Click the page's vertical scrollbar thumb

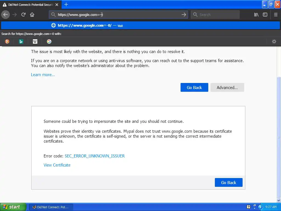279,137
